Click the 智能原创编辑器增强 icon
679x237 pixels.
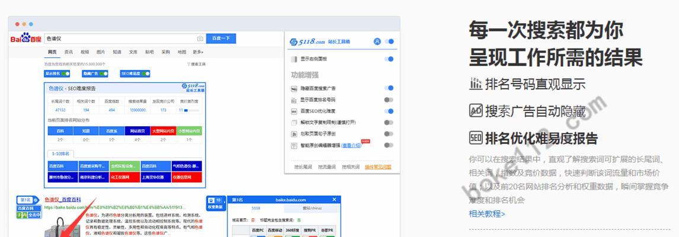(294, 146)
